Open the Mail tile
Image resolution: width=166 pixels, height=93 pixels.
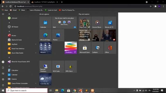64,22
